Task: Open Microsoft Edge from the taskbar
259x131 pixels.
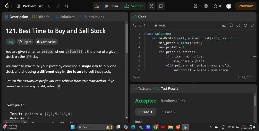Action: coord(133,127)
